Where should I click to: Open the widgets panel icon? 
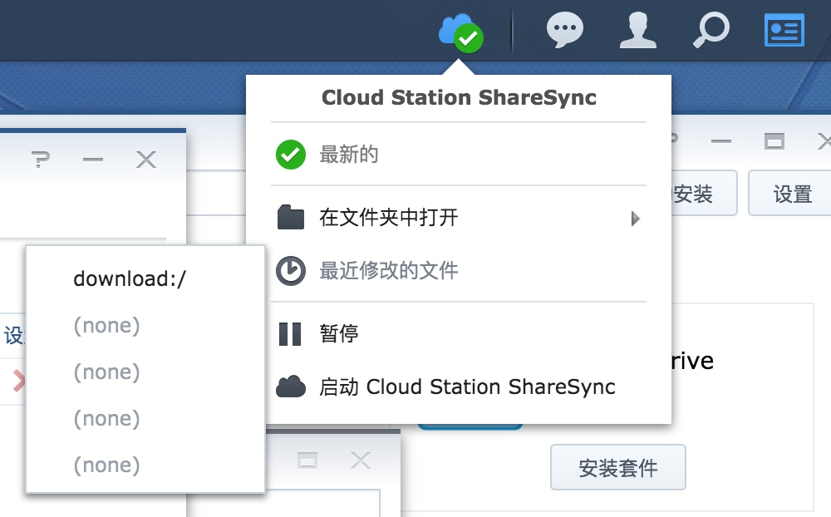pos(784,30)
